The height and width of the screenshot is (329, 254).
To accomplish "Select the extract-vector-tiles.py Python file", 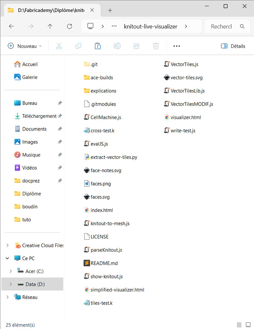I will click(x=111, y=157).
